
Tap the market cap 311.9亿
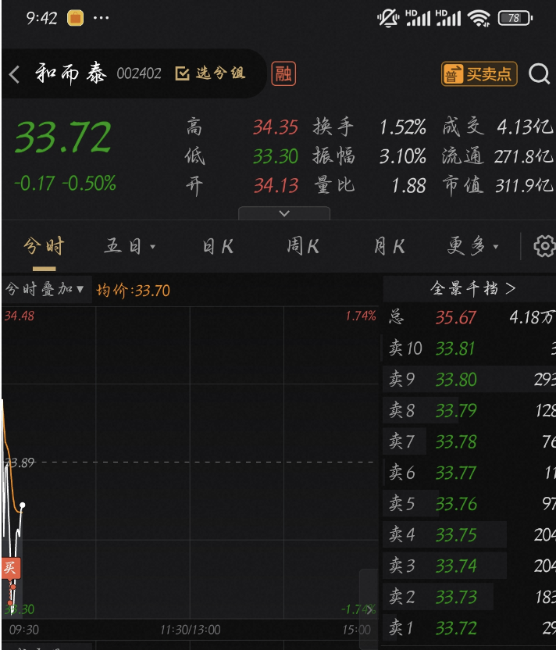524,186
